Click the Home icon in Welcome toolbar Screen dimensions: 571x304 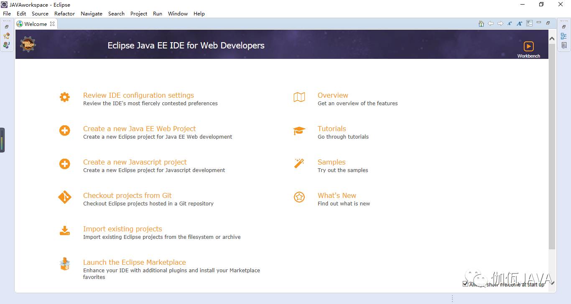coord(481,24)
